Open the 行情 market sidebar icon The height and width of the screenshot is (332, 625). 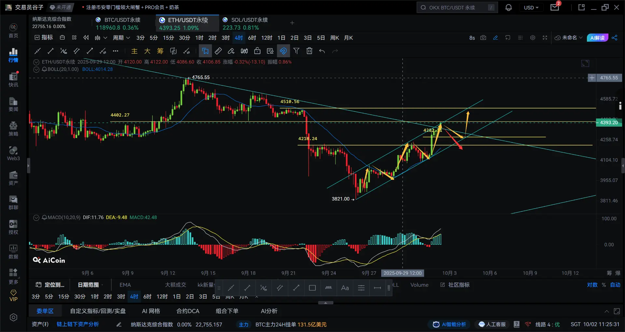[13, 55]
